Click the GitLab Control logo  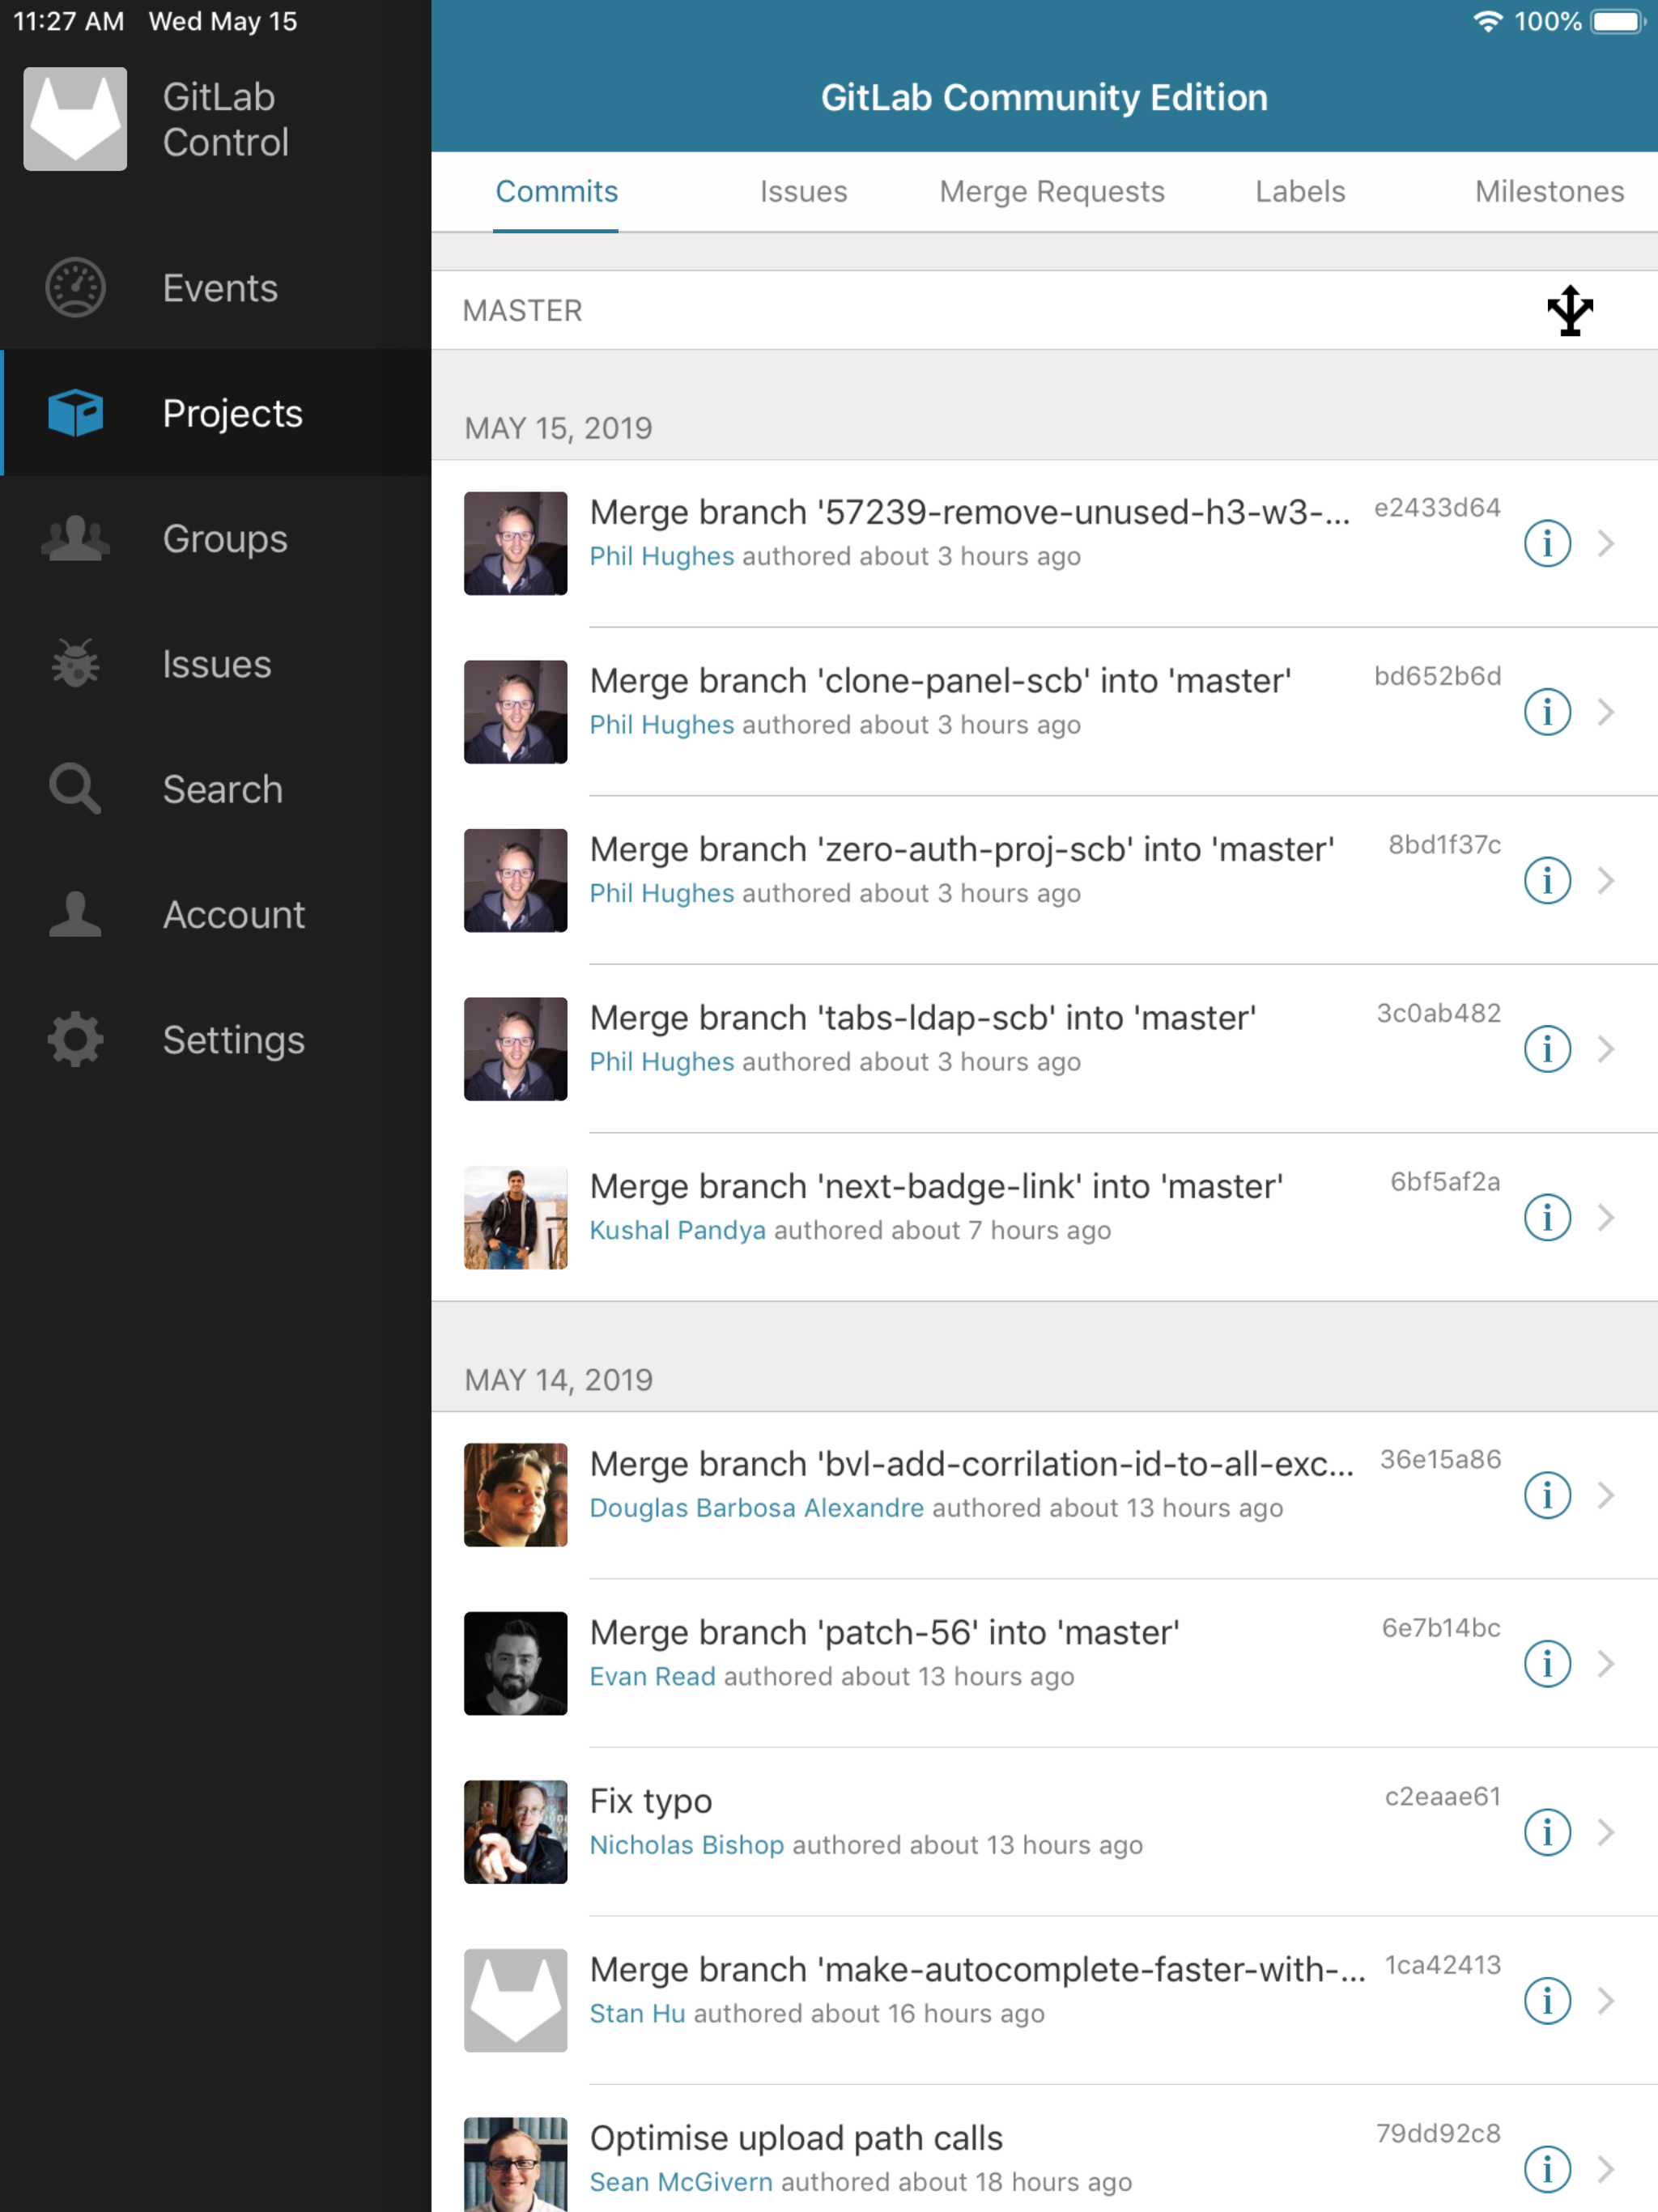point(75,119)
